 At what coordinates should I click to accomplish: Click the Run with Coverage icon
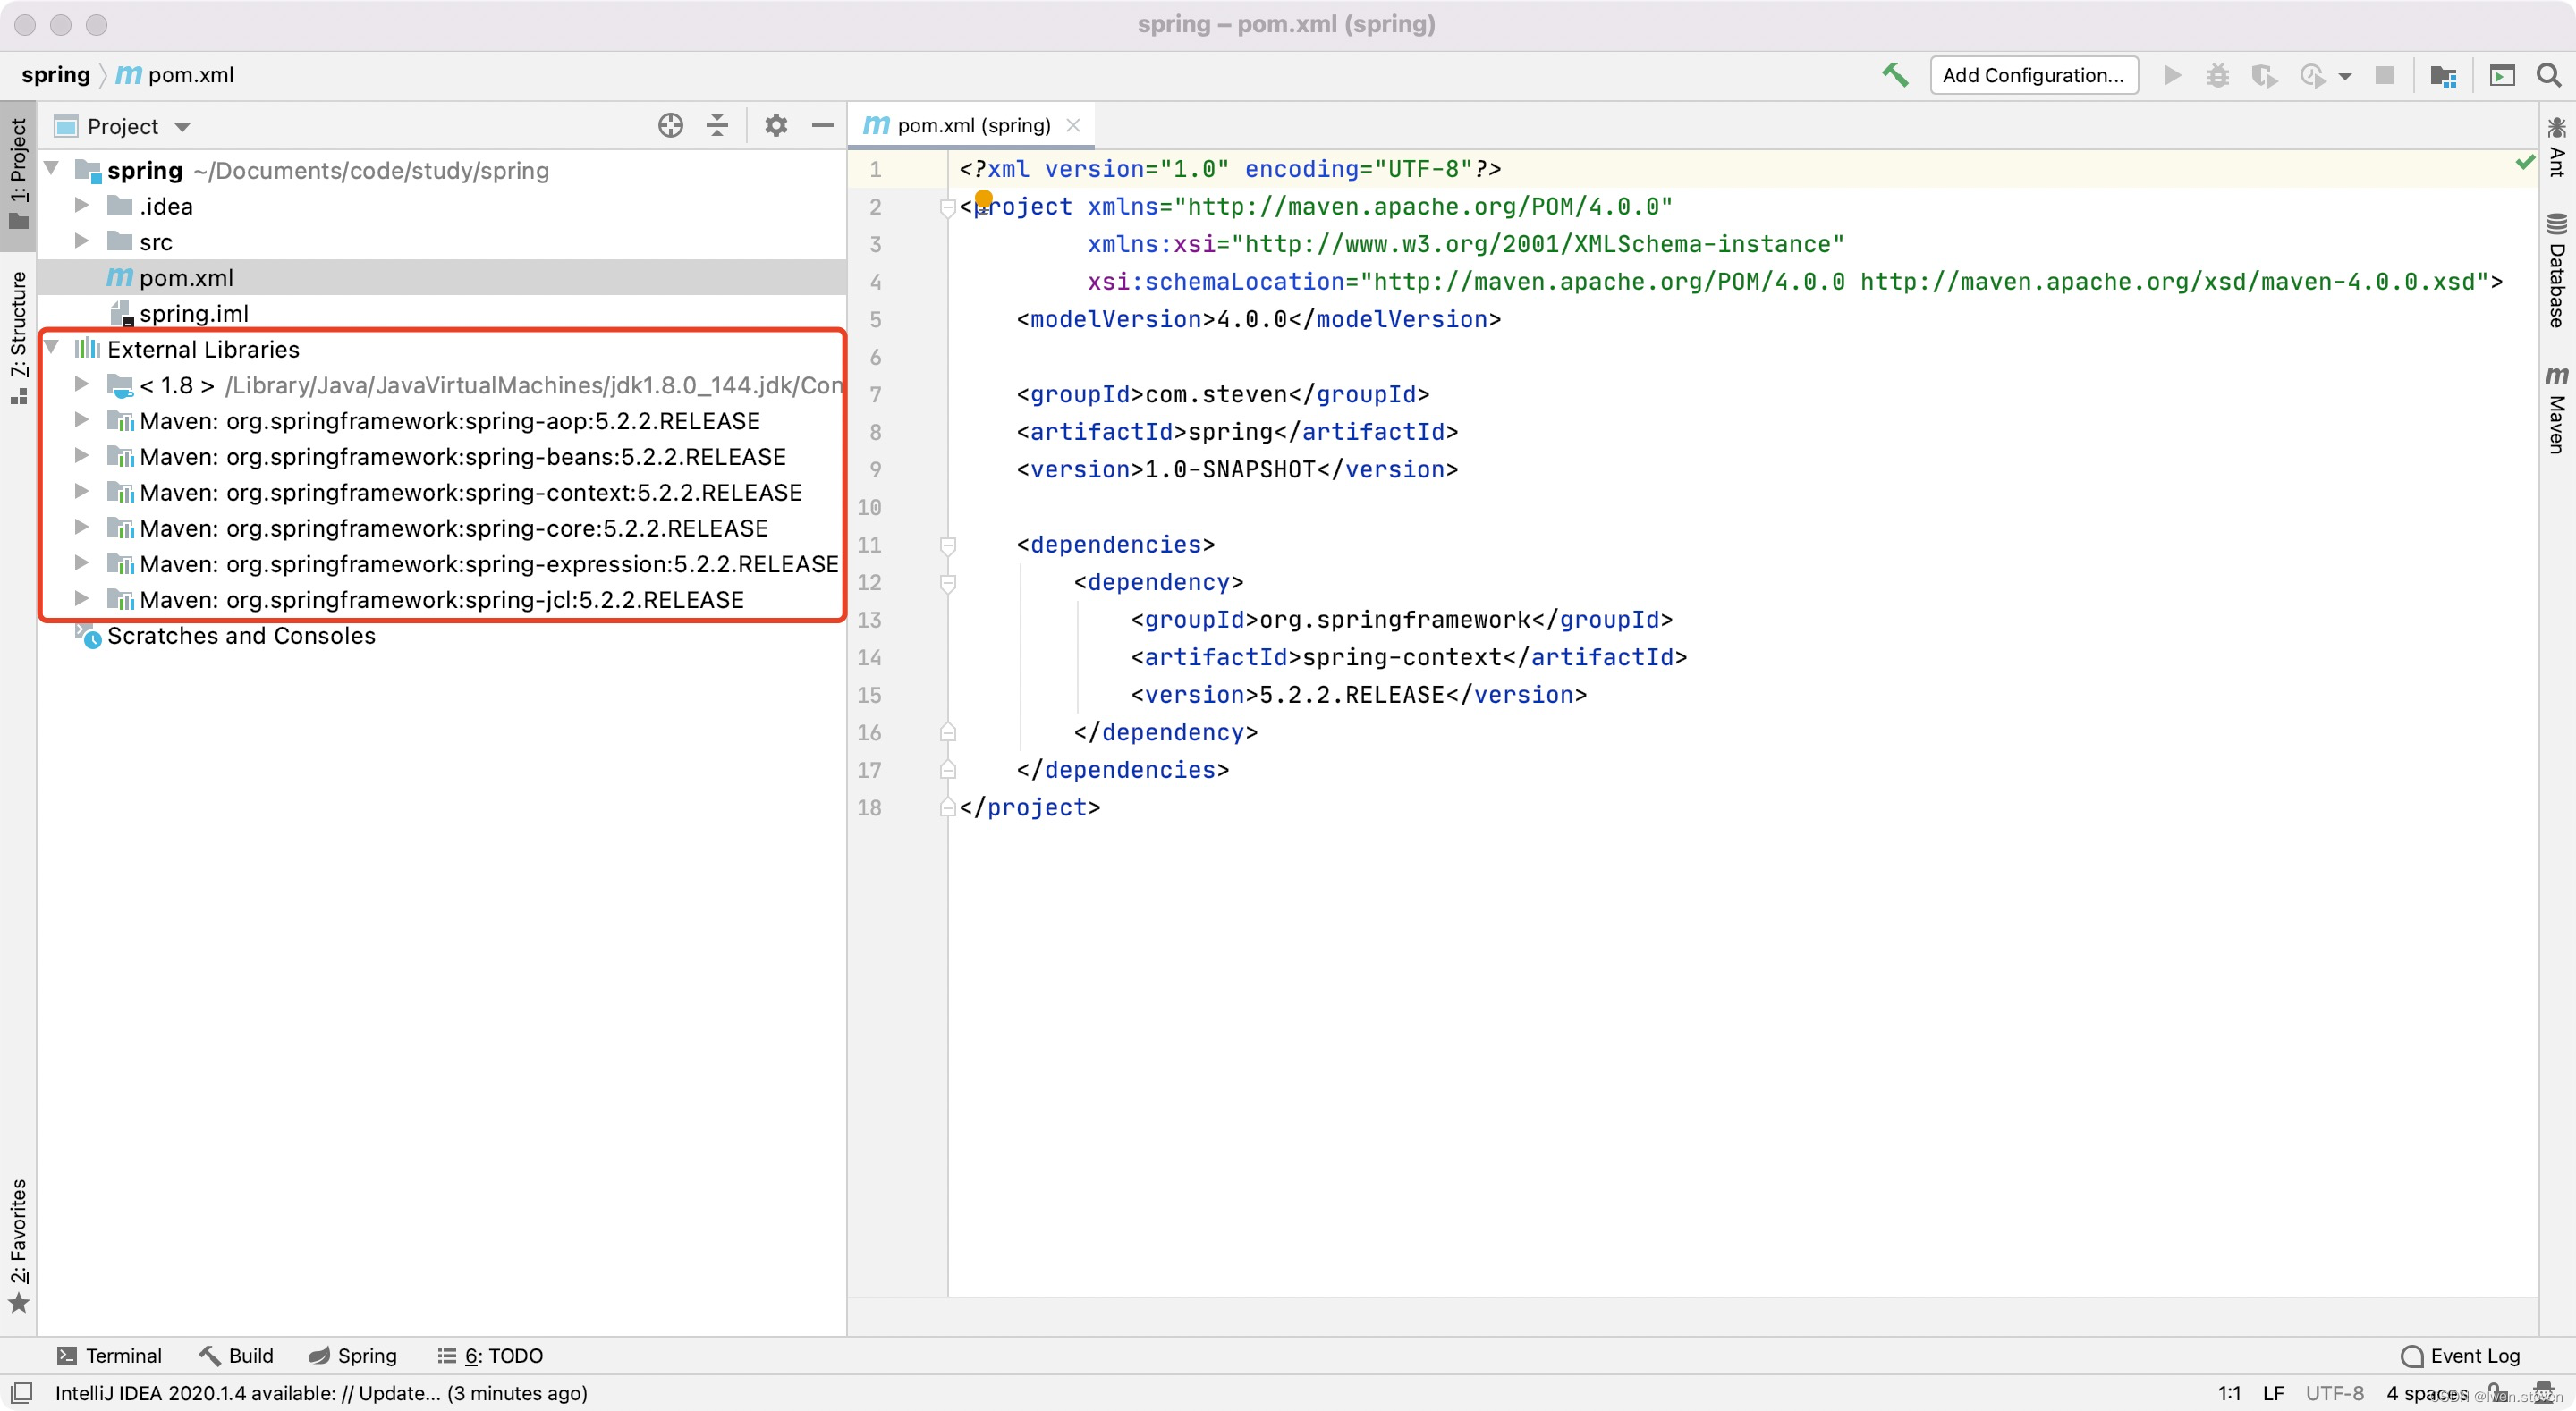tap(2263, 75)
